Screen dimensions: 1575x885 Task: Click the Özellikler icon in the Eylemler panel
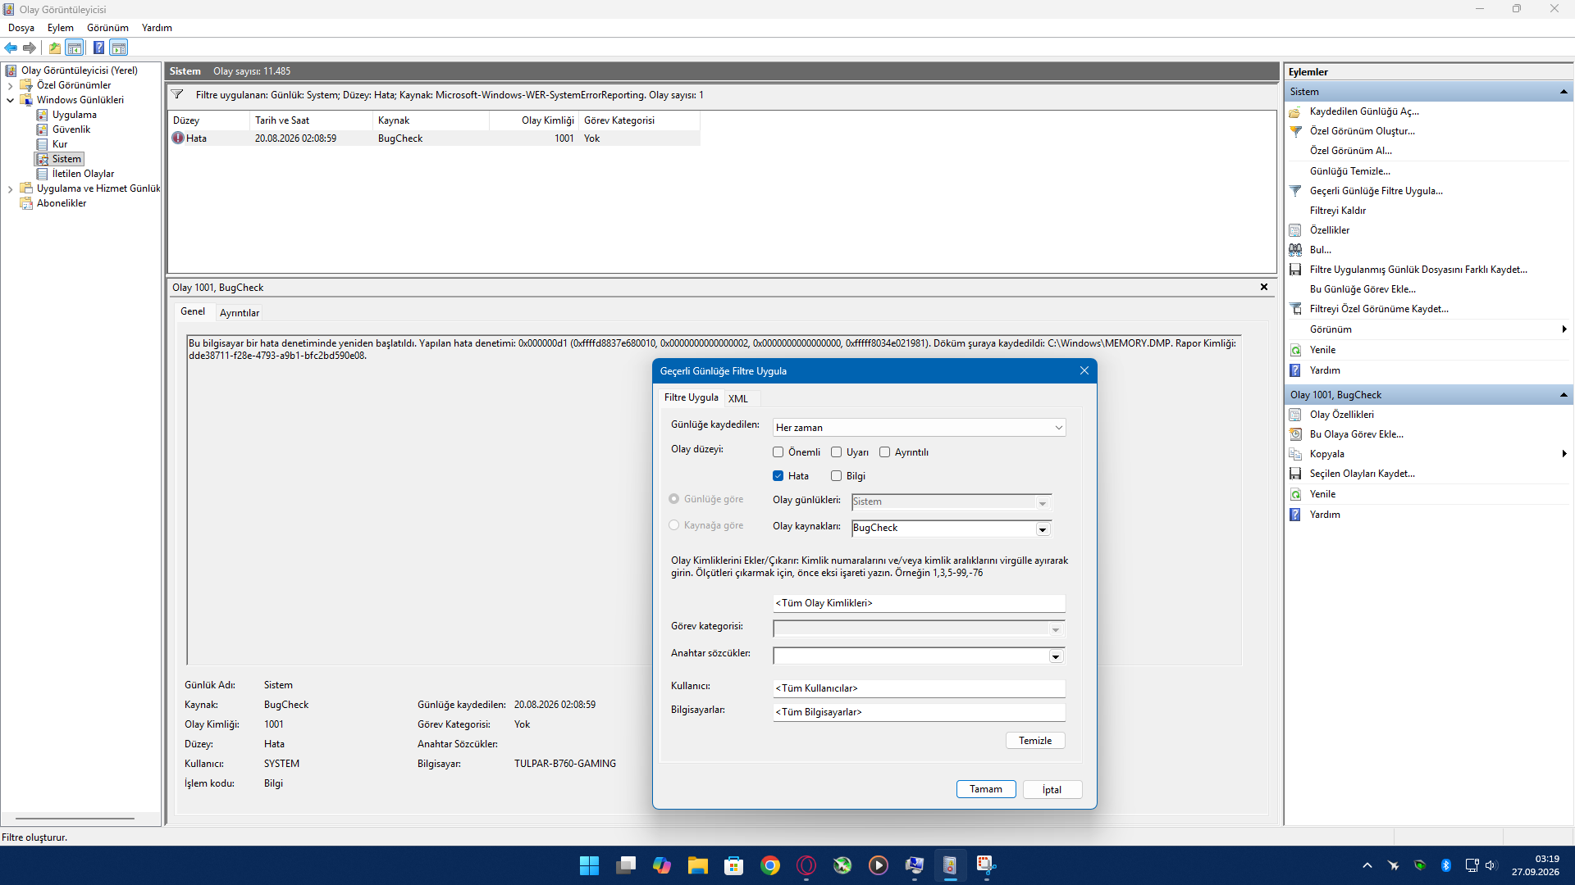(1295, 230)
